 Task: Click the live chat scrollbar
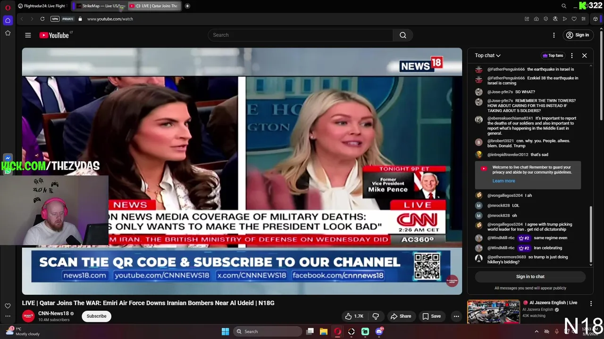pos(590,234)
